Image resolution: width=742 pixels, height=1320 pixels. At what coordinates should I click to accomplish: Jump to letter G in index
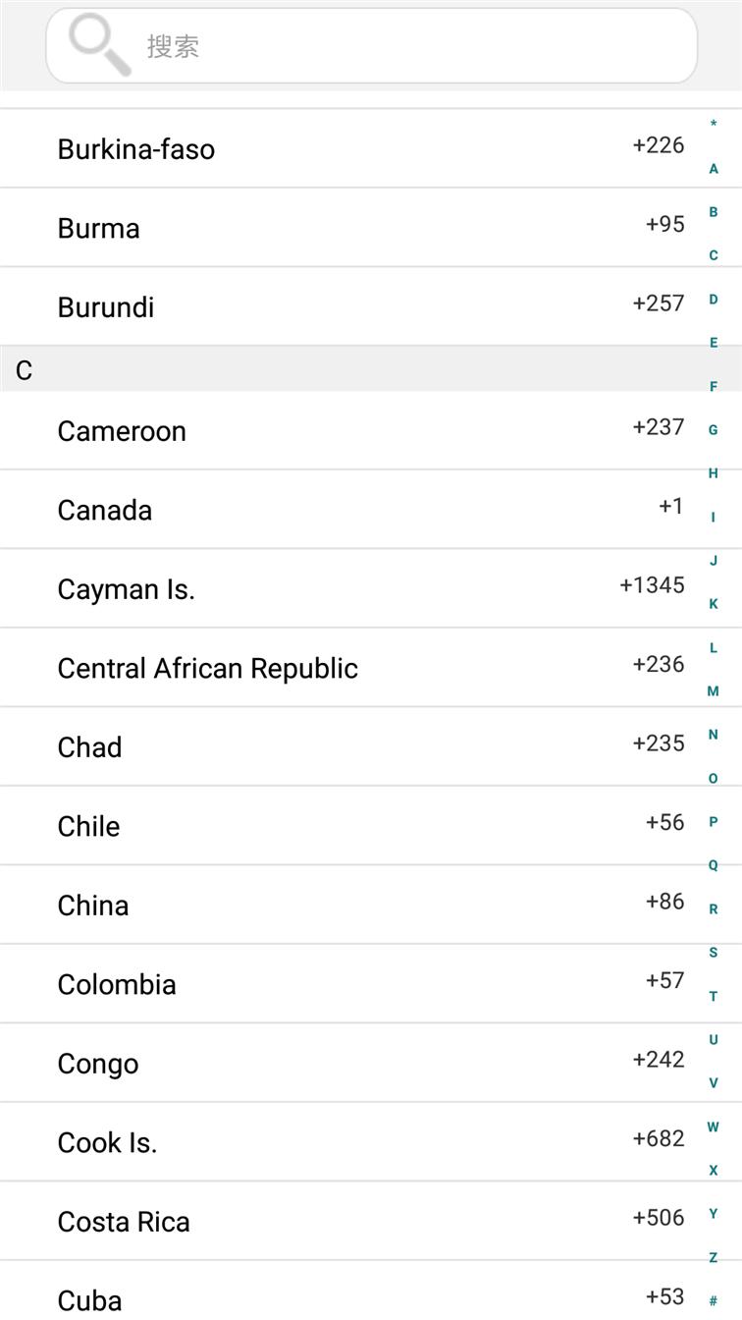pos(714,430)
